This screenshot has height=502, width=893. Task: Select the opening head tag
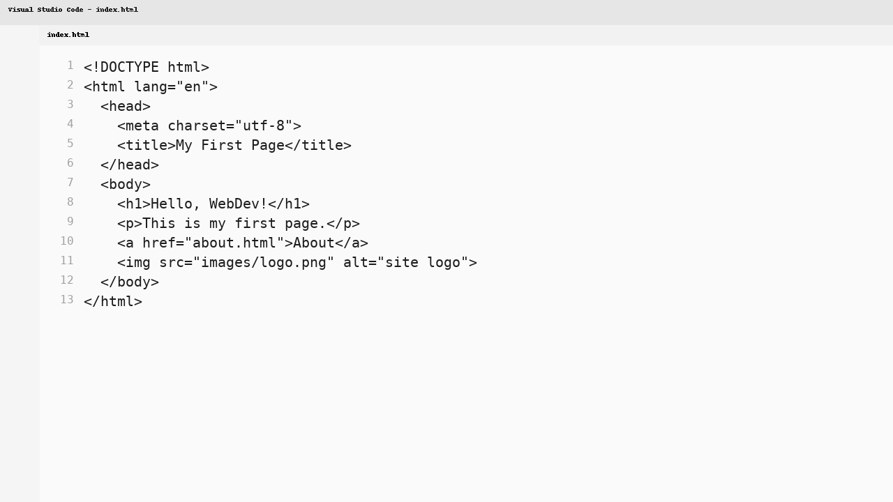126,106
